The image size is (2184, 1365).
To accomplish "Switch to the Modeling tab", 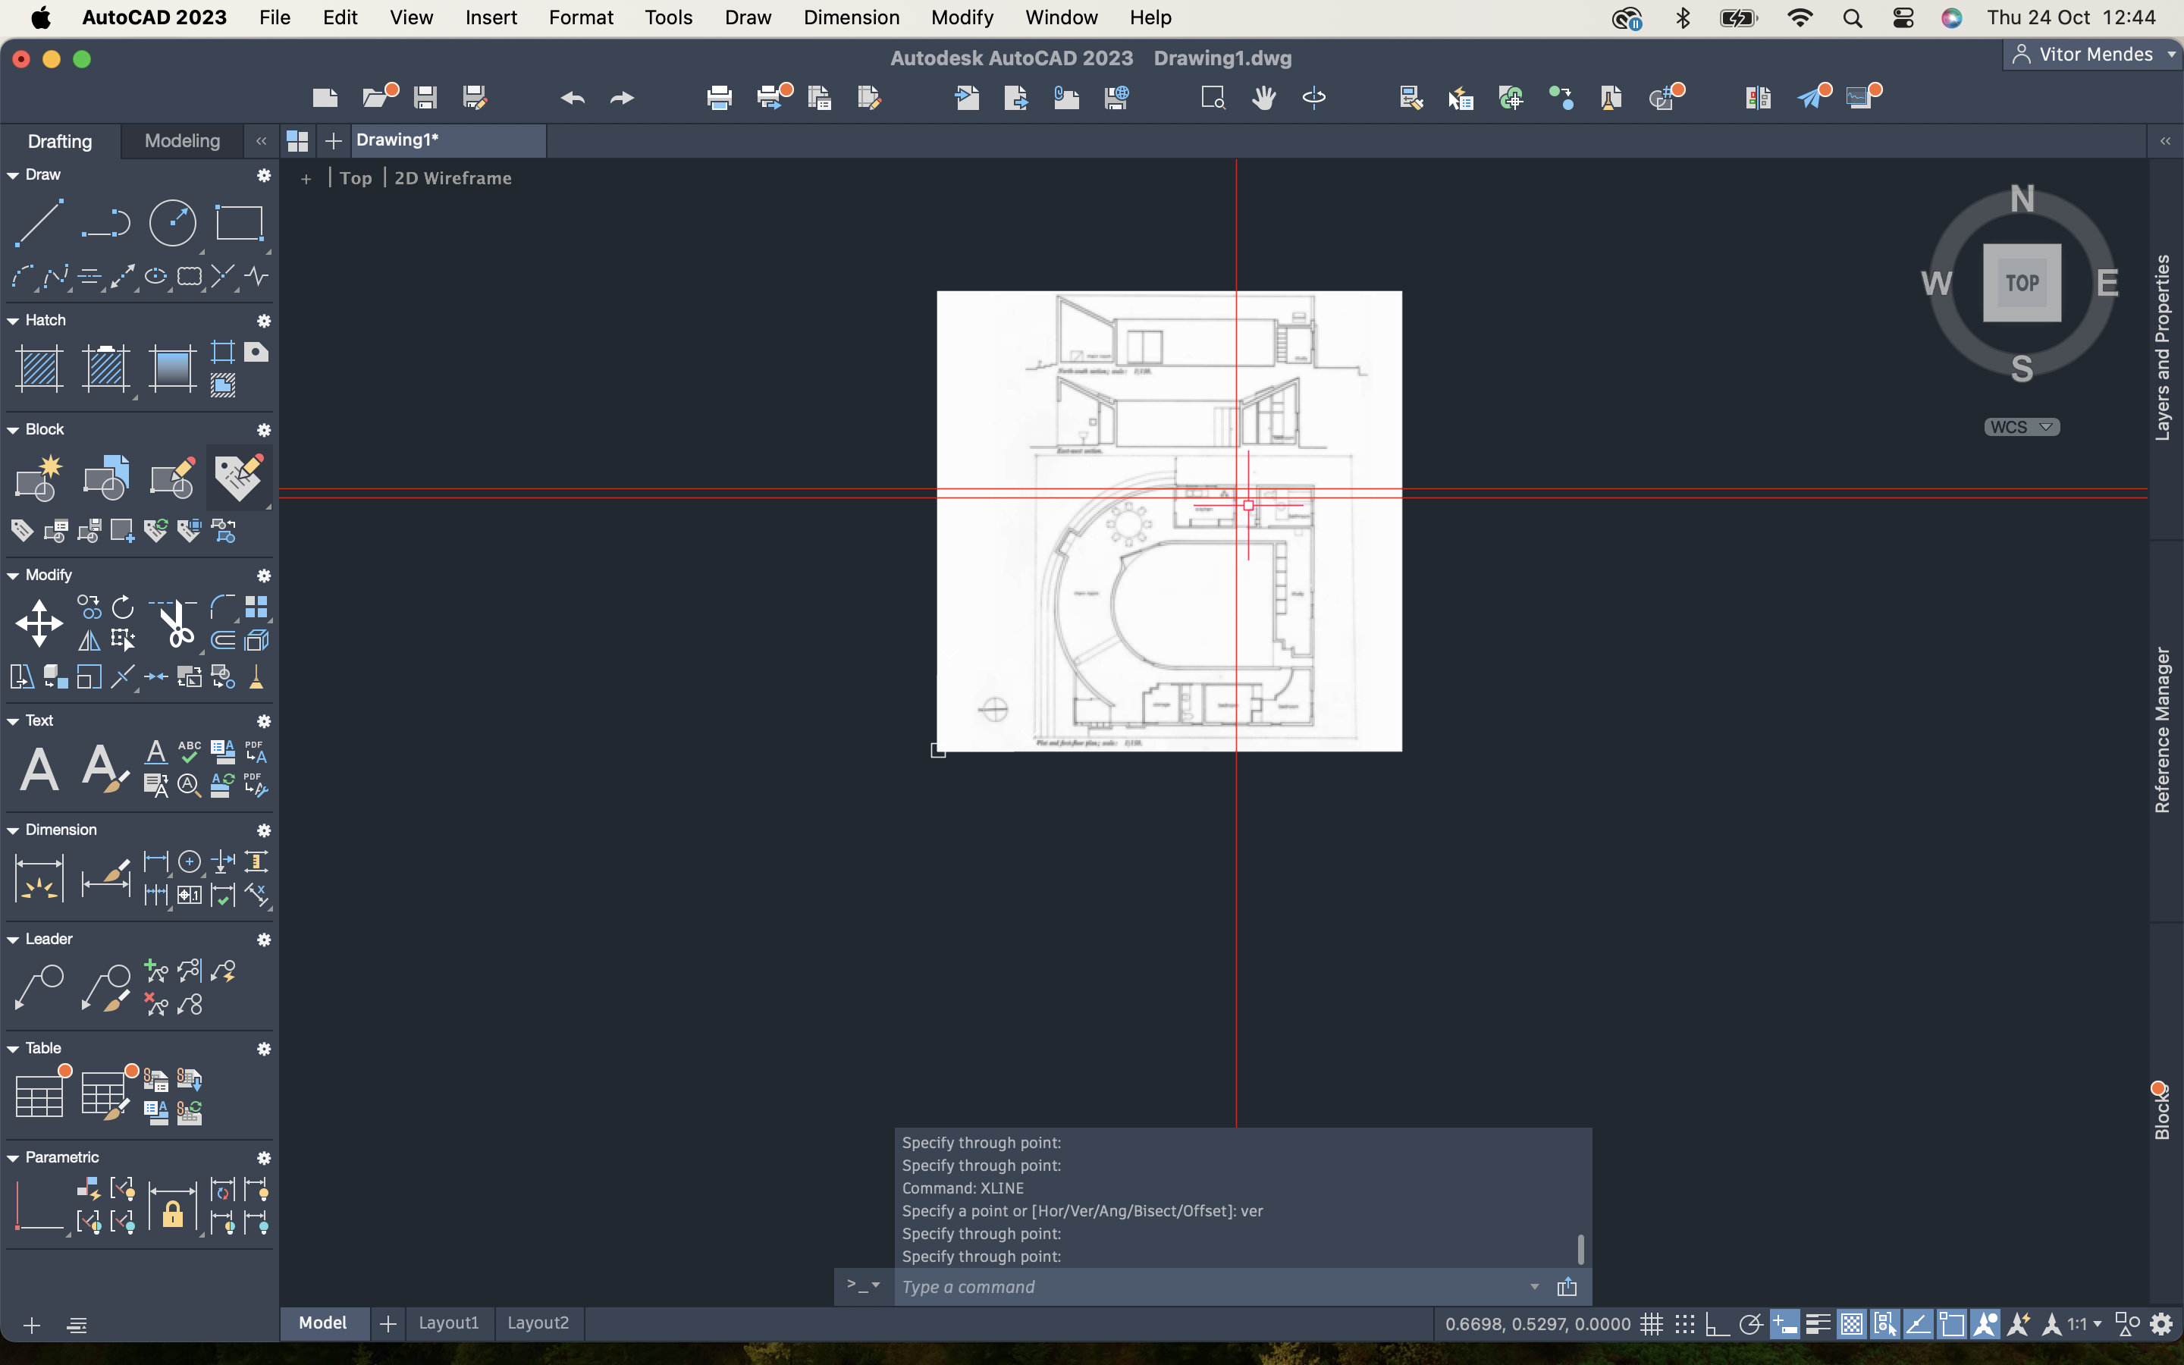I will (182, 141).
